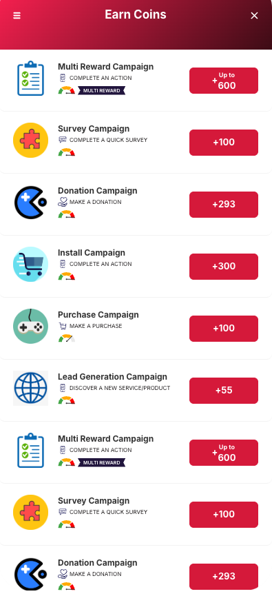The width and height of the screenshot is (272, 596).
Task: Claim +55 for Lead Generation Campaign
Action: (224, 391)
